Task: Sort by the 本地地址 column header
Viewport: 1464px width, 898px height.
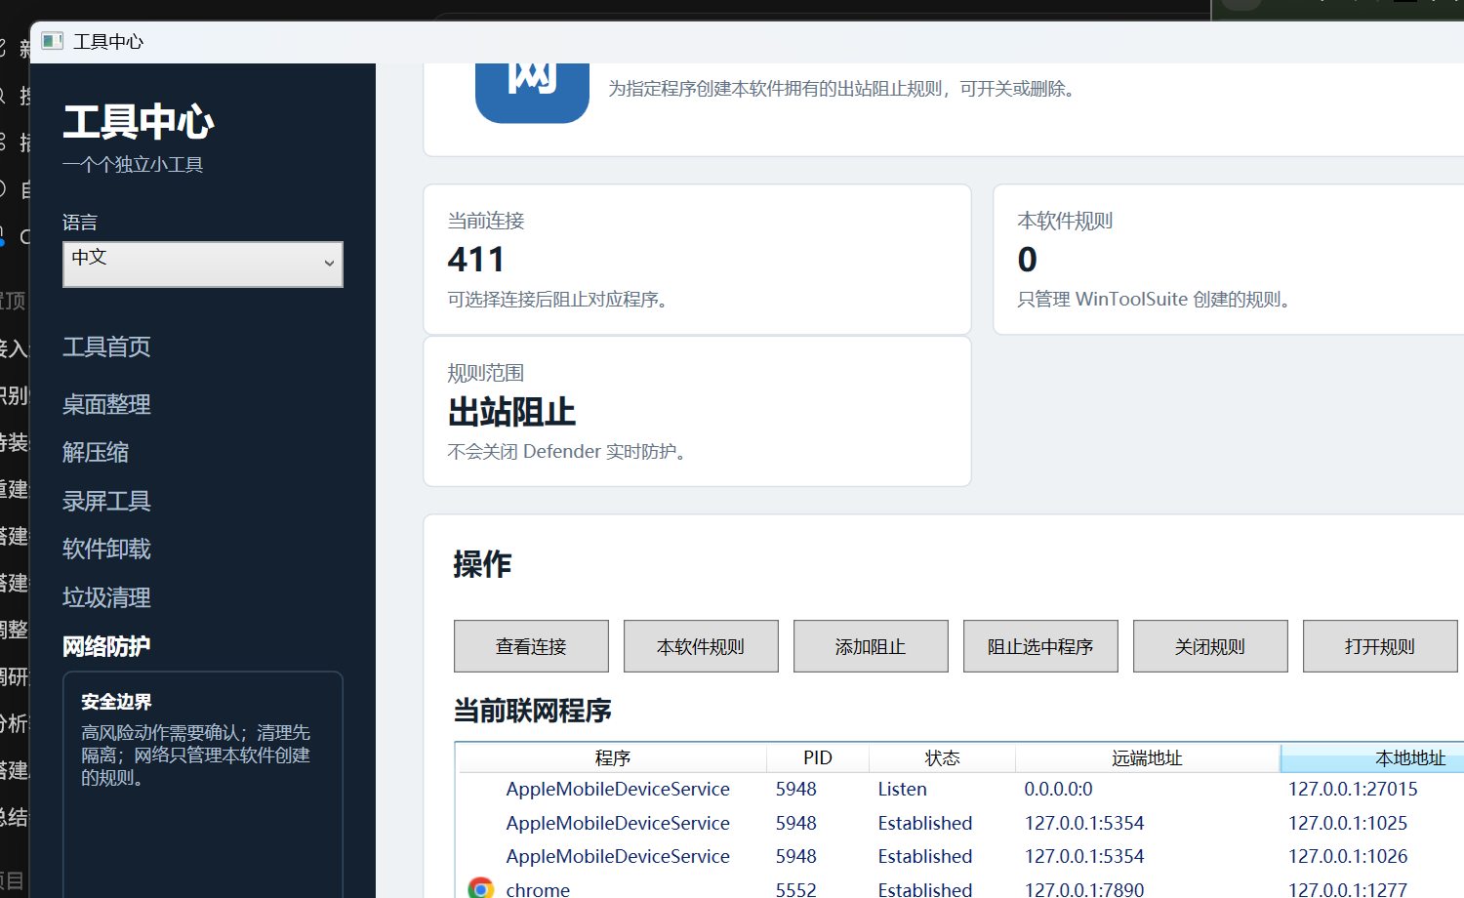Action: 1372,757
